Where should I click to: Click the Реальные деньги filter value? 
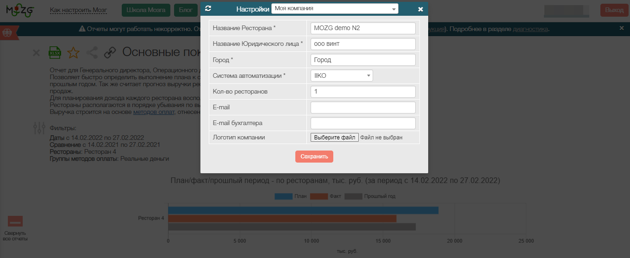coord(144,158)
